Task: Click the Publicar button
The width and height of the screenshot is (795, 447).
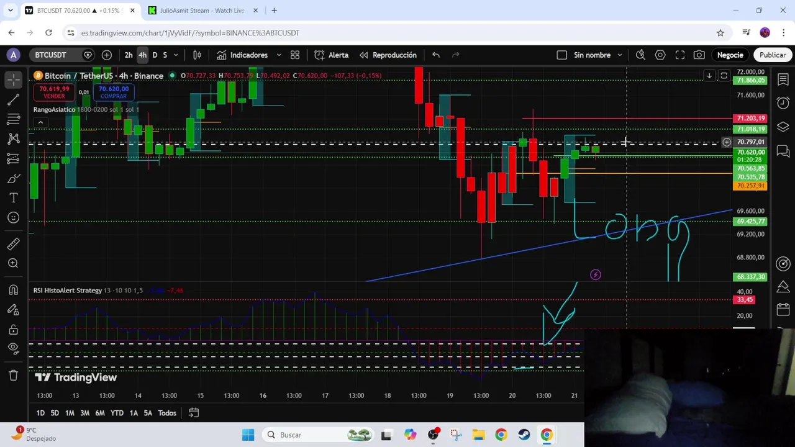Action: [x=773, y=55]
